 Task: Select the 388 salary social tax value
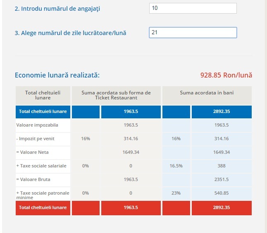(222, 166)
